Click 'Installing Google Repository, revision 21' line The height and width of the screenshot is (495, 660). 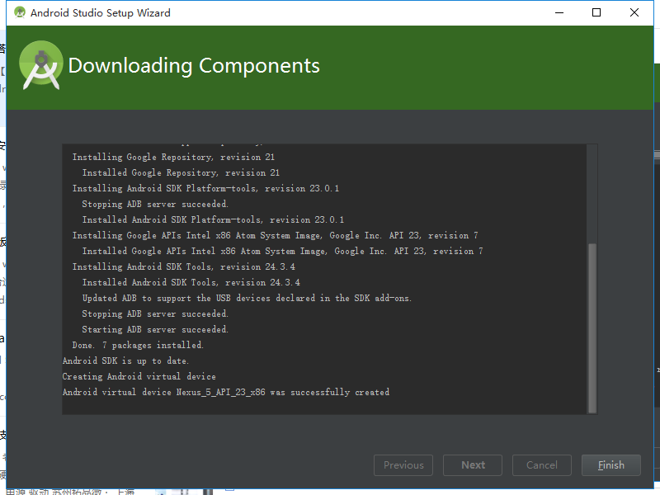point(173,157)
